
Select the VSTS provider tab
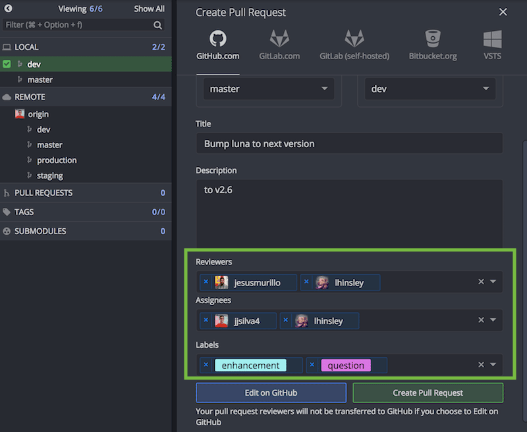[x=492, y=45]
